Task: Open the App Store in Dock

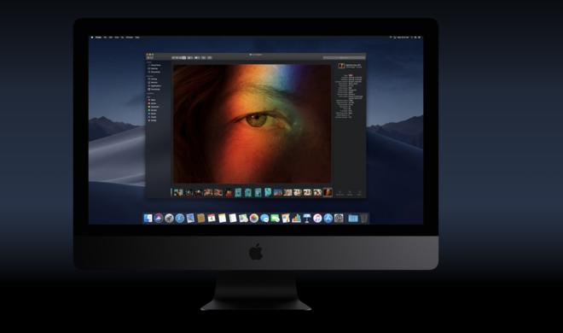Action: (x=328, y=218)
